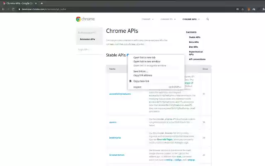265x166 pixels.
Task: Select Save link as… menu entry
Action: (x=156, y=71)
